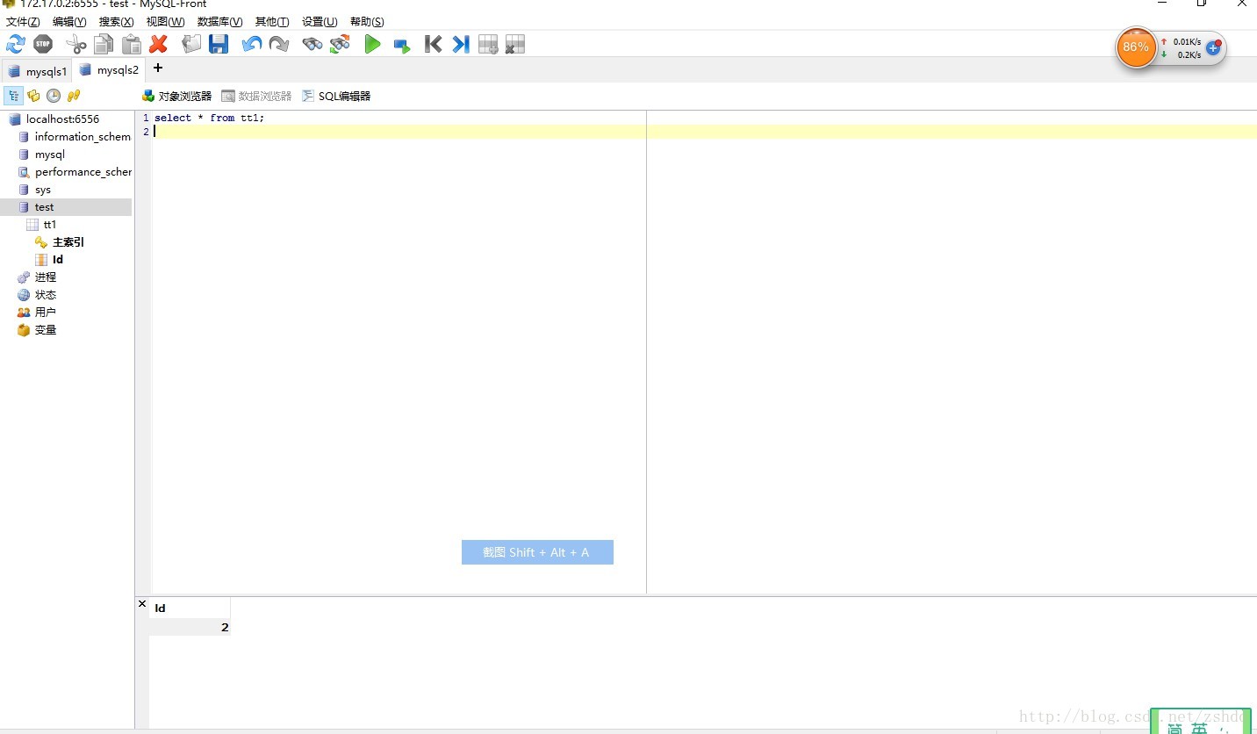Click the Redo arrow icon
This screenshot has width=1257, height=734.
pos(279,44)
